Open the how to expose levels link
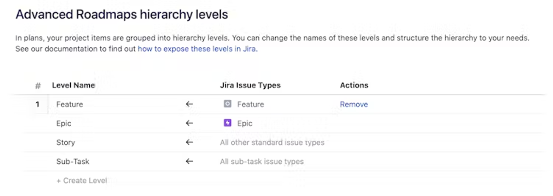 197,49
